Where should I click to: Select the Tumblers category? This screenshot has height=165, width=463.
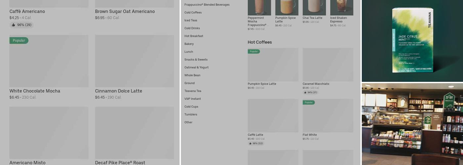(191, 115)
